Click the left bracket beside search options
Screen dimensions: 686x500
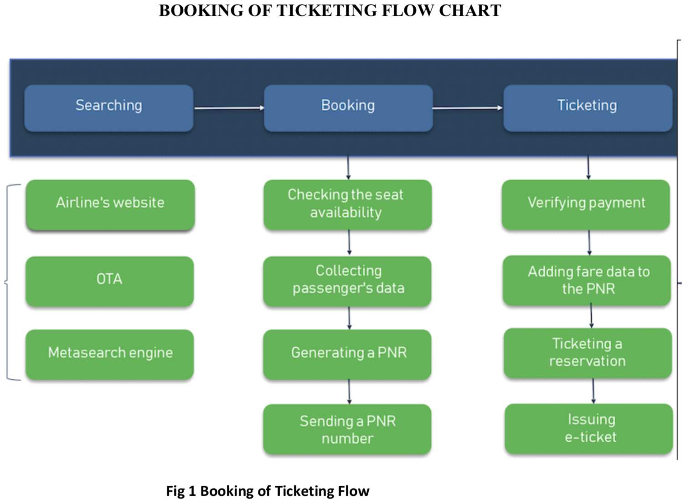pyautogui.click(x=8, y=282)
